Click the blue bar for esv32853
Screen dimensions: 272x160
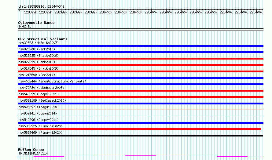coord(141,46)
